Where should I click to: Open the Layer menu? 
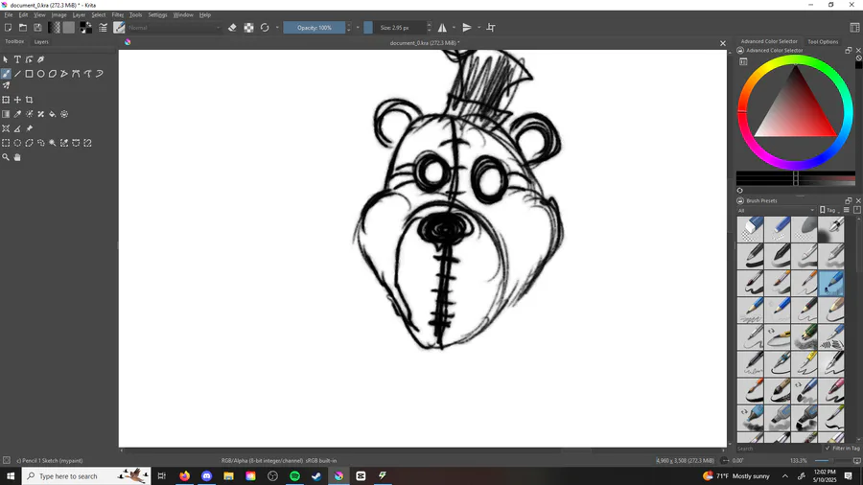point(79,14)
